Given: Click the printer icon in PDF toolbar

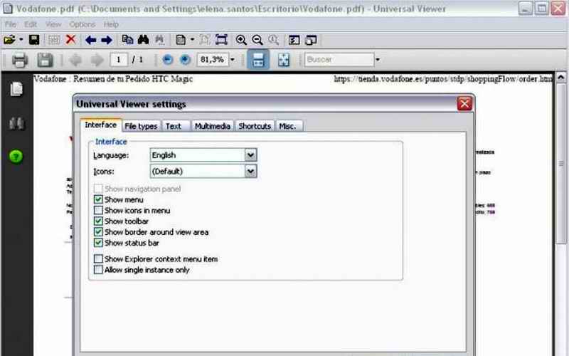Looking at the screenshot, I should [x=19, y=60].
